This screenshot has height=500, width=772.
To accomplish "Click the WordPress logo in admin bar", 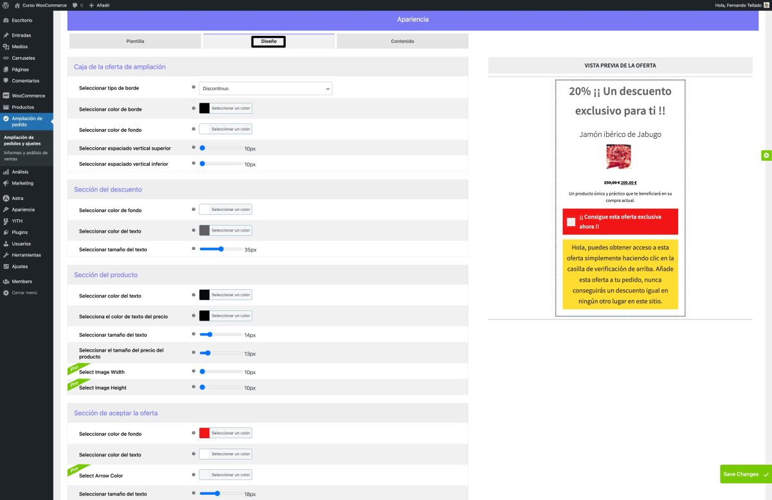I will point(5,5).
